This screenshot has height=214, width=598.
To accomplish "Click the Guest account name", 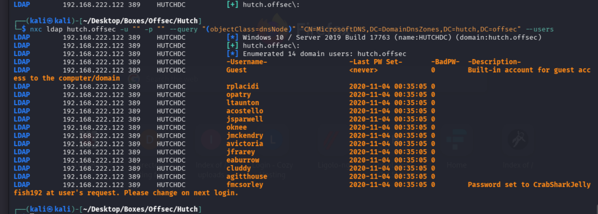I will [237, 70].
